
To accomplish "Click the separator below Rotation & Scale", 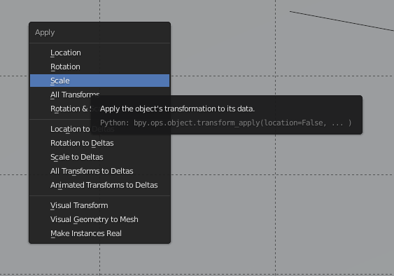I will click(60, 119).
